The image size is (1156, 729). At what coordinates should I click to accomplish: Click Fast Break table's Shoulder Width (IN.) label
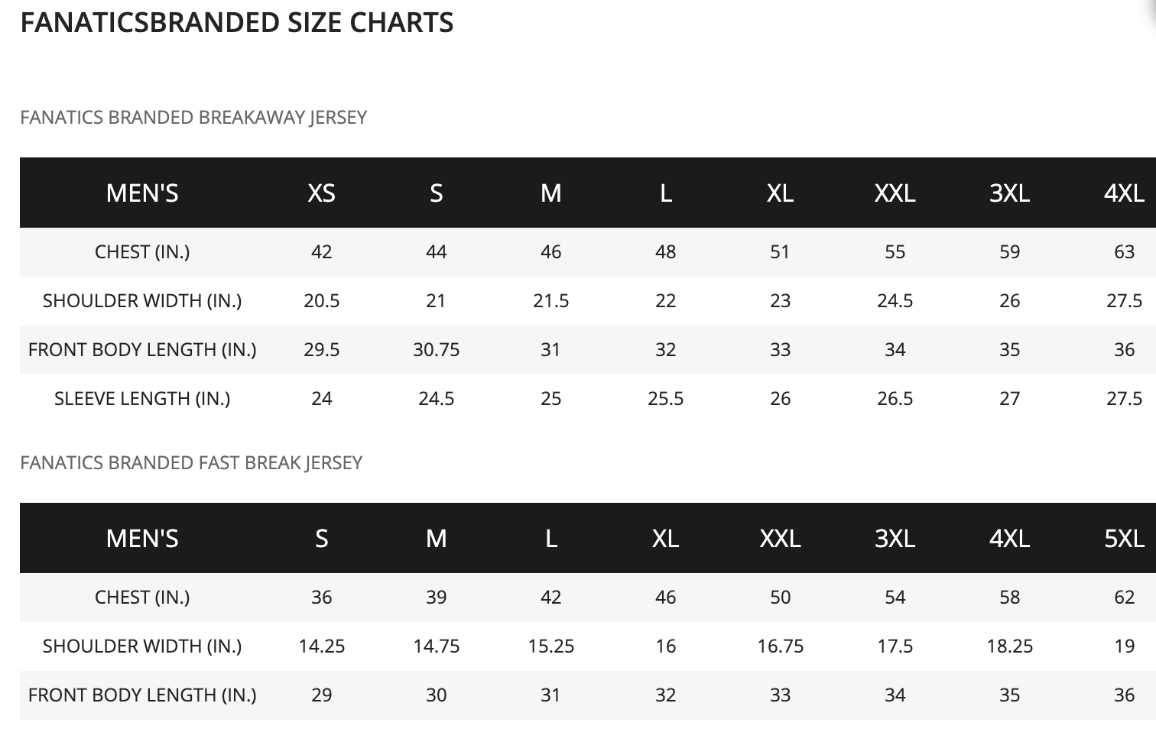pos(142,646)
